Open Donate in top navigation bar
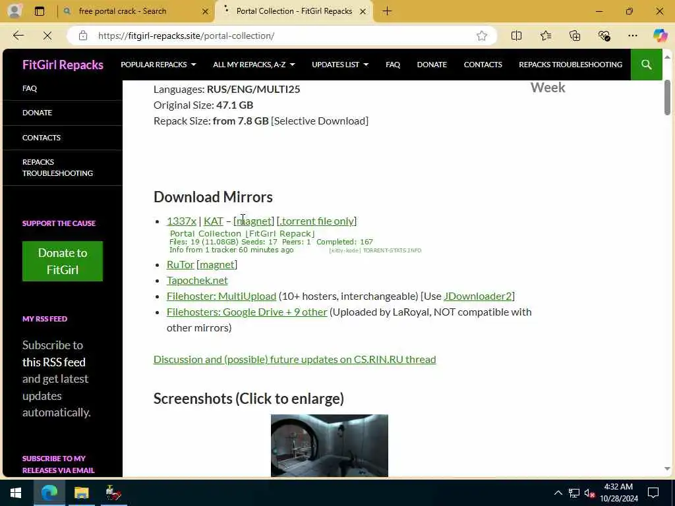The height and width of the screenshot is (506, 675). click(x=432, y=65)
